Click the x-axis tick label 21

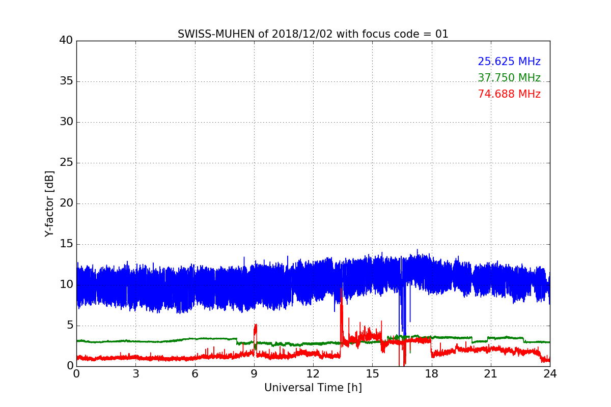[x=491, y=374]
